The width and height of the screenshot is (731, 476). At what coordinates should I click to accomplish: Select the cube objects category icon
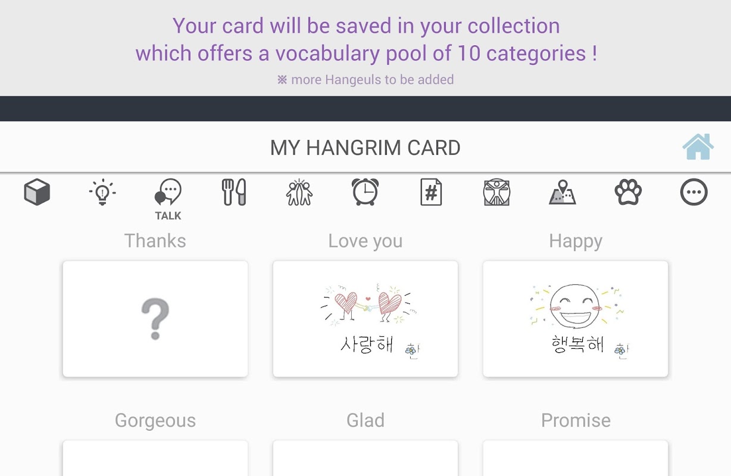pyautogui.click(x=37, y=193)
